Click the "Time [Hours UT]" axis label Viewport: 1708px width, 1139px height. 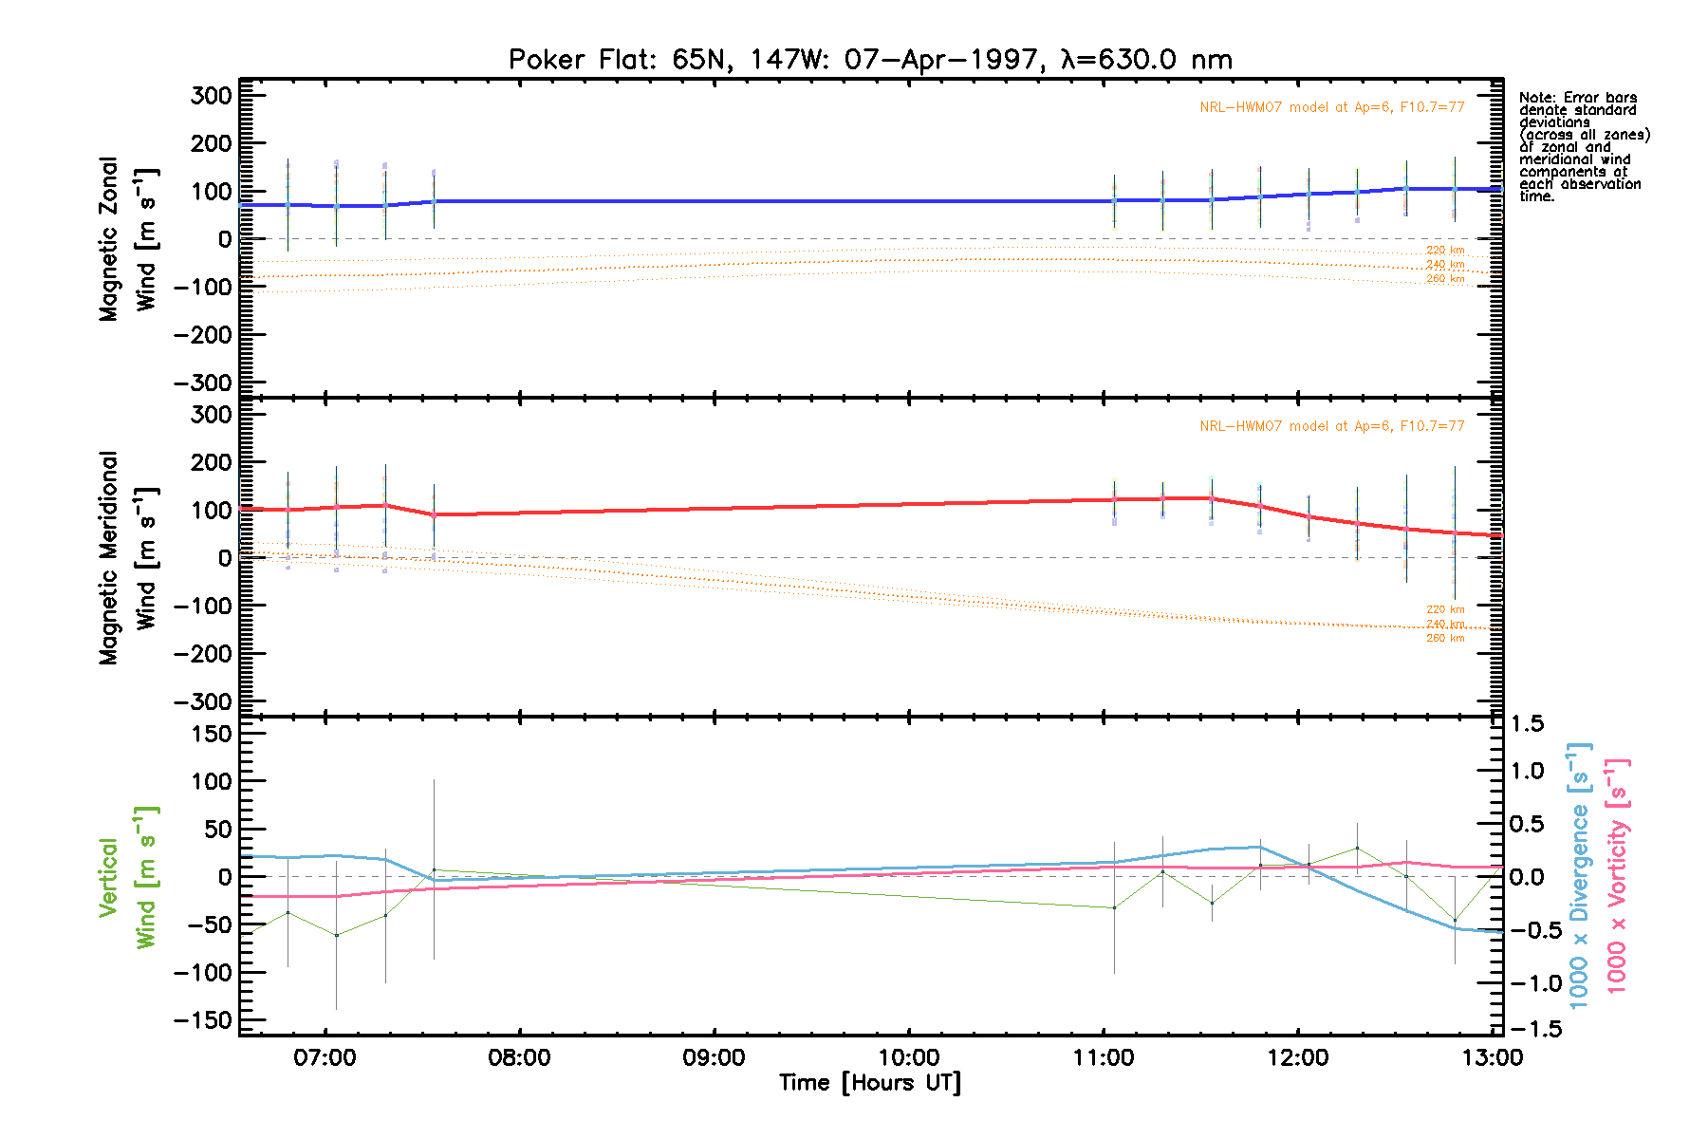[870, 1083]
